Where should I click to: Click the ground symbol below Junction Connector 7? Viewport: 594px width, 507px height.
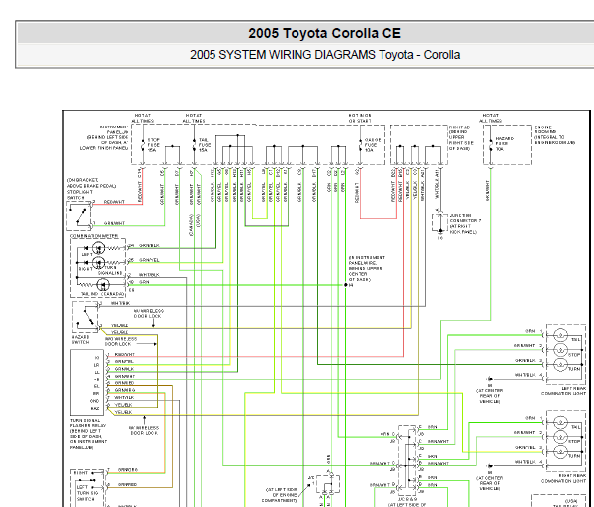click(x=440, y=232)
